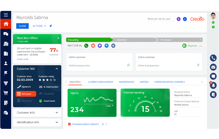Image resolution: width=219 pixels, height=139 pixels.
Task: Open the shopping cart section in sidebar
Action: coord(5,93)
